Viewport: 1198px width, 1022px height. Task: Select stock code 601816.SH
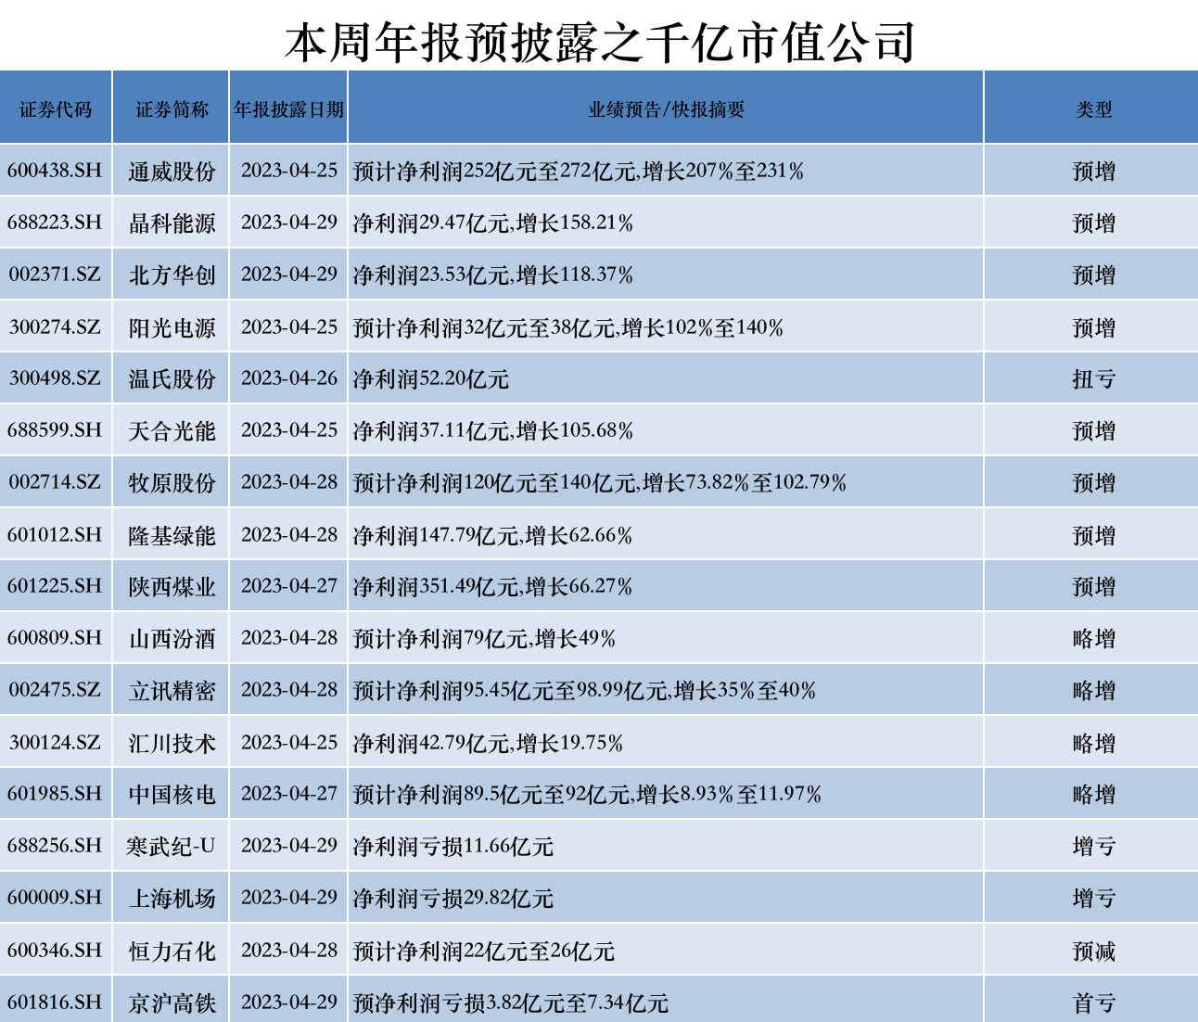click(55, 1003)
